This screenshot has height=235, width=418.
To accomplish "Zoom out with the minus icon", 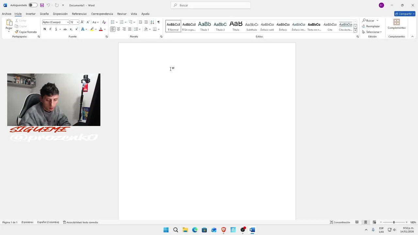I will [x=381, y=222].
